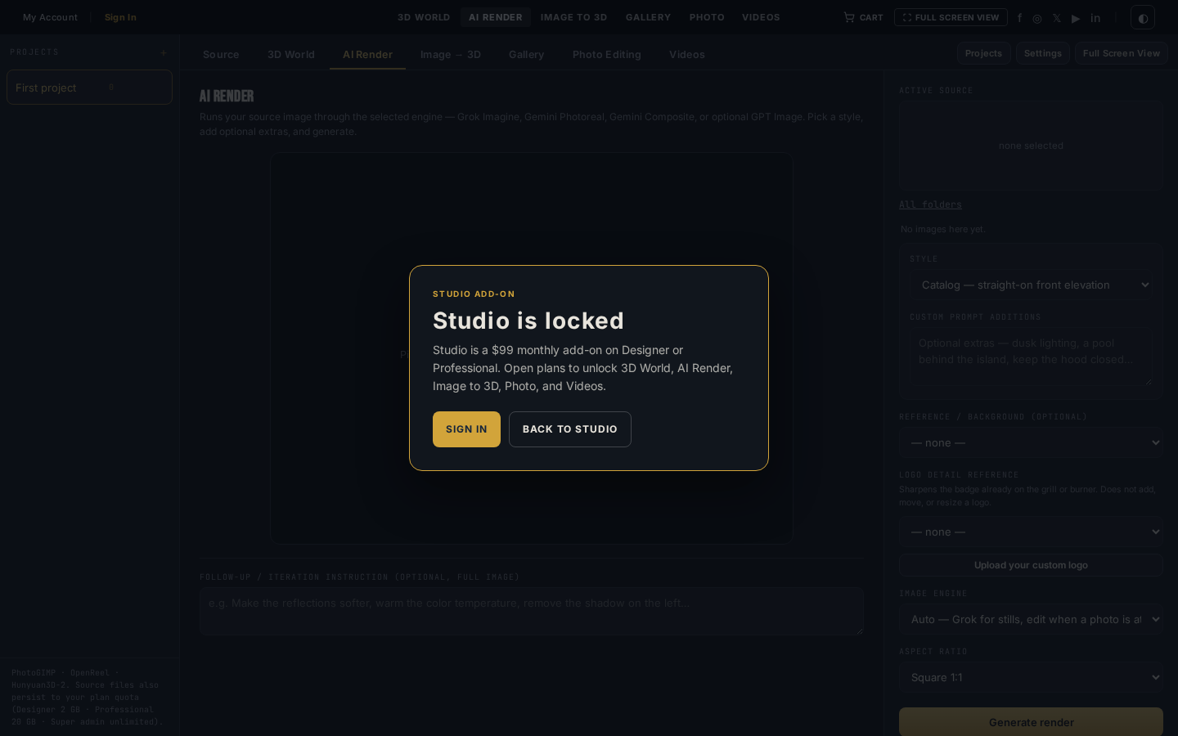Viewport: 1178px width, 736px height.
Task: Open IMAGE TO 3D top navigation item
Action: [x=573, y=17]
